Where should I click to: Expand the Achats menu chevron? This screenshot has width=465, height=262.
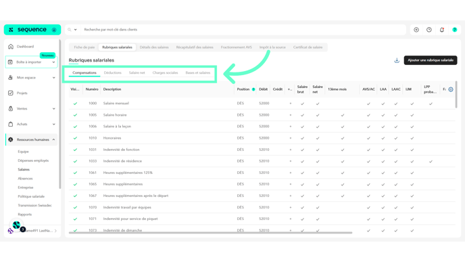click(x=53, y=124)
